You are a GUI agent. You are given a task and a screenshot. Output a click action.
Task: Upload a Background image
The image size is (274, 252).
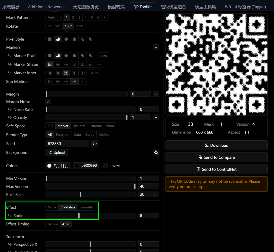click(57, 153)
